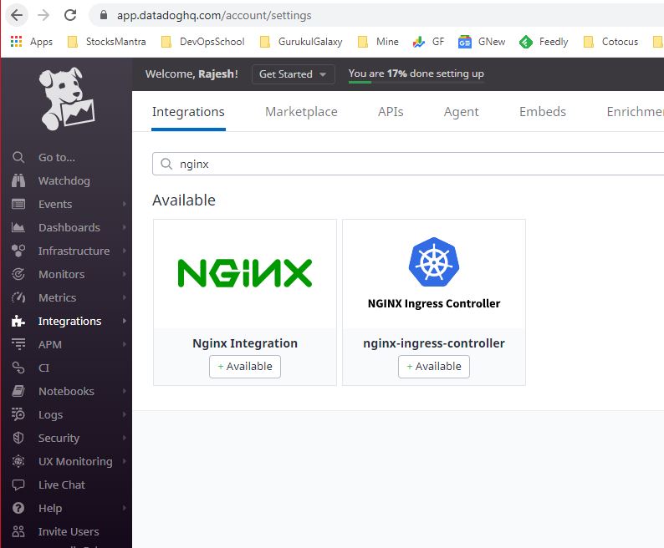Switch to the Marketplace tab
The height and width of the screenshot is (548, 664).
click(x=301, y=112)
